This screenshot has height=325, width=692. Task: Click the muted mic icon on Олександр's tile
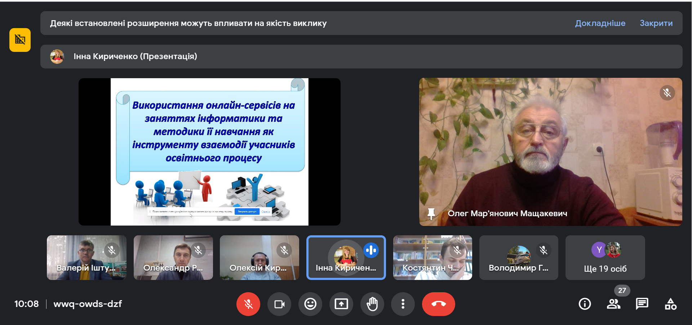click(x=198, y=250)
